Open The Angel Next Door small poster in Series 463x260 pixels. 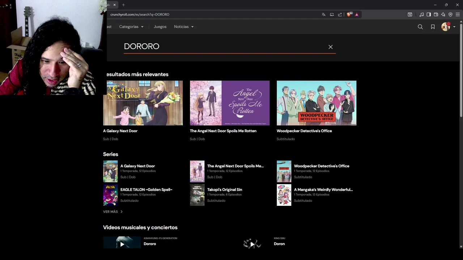click(197, 172)
